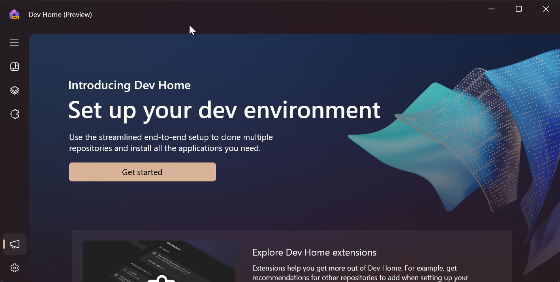Maximize the Dev Home window

click(x=519, y=9)
